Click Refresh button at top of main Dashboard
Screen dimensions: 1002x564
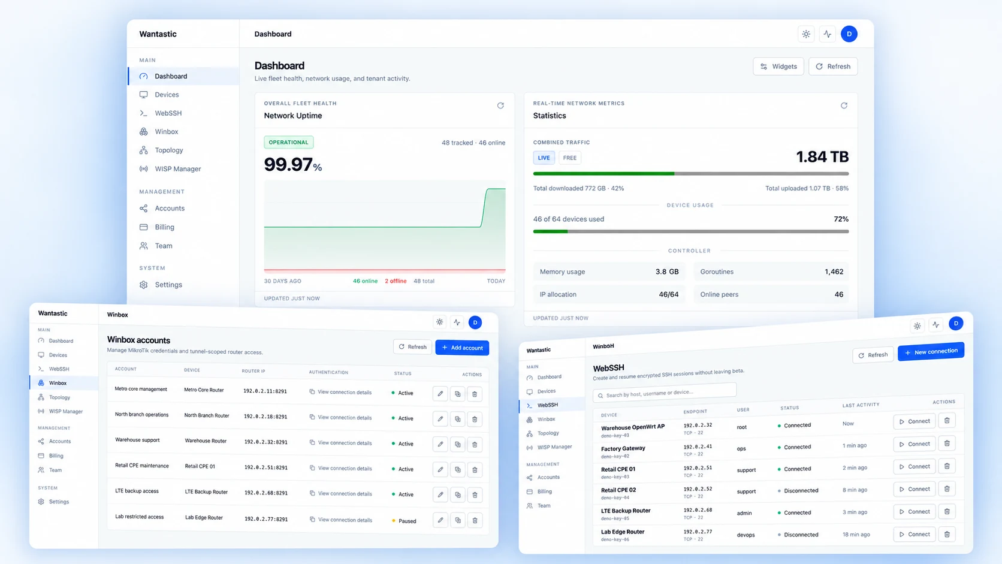click(x=833, y=67)
